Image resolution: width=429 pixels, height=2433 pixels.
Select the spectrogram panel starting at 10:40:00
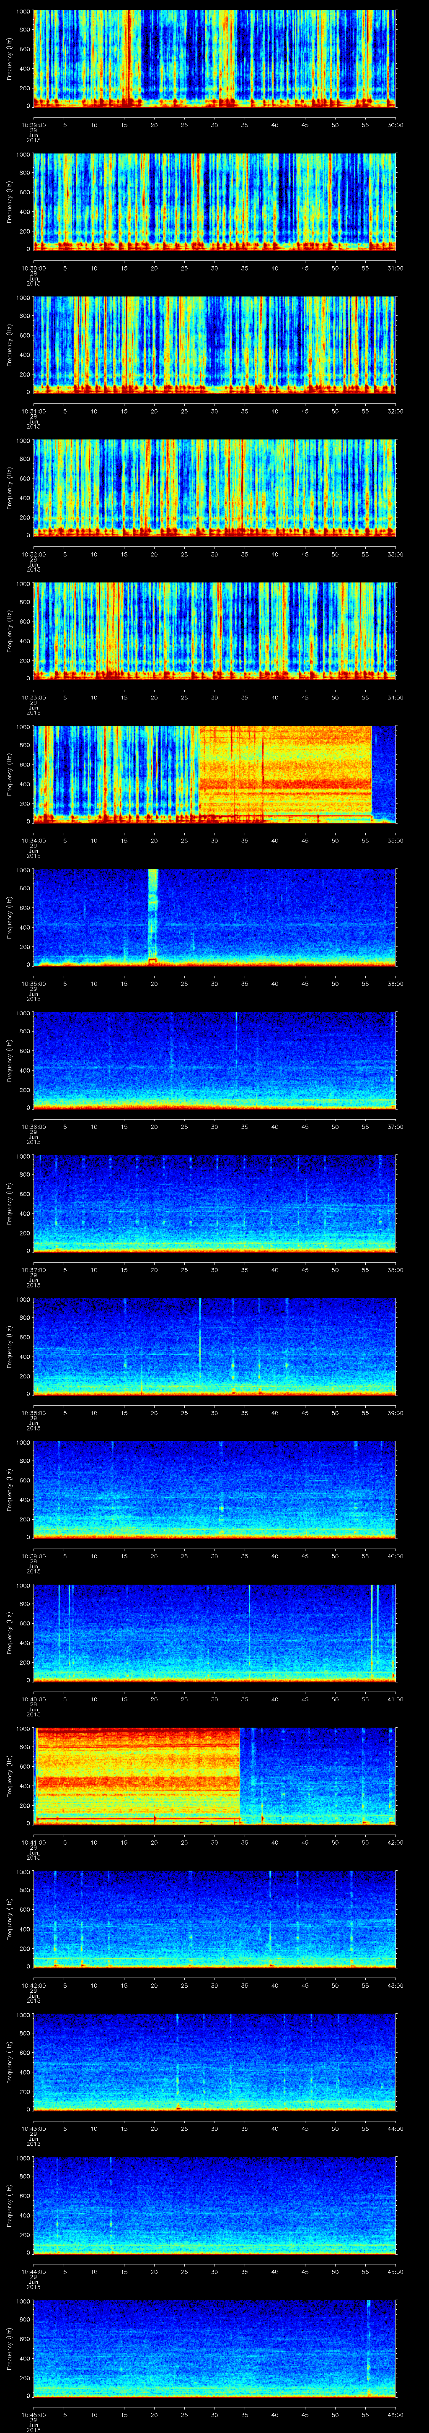214,1633
